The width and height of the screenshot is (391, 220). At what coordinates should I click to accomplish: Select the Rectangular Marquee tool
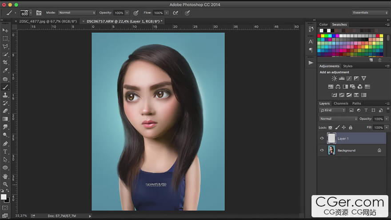click(5, 38)
